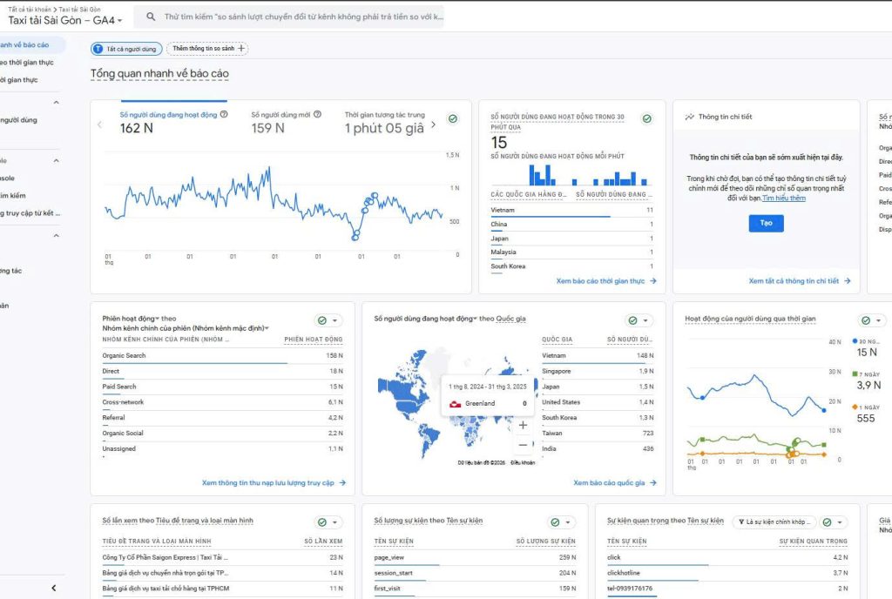This screenshot has width=892, height=599.
Task: Zoom out on the country map
Action: pyautogui.click(x=523, y=445)
